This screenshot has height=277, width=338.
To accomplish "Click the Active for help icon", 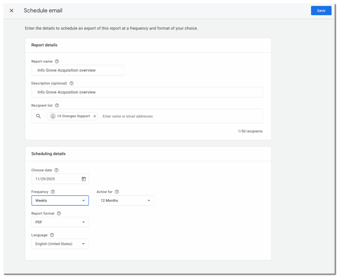I will [x=117, y=192].
